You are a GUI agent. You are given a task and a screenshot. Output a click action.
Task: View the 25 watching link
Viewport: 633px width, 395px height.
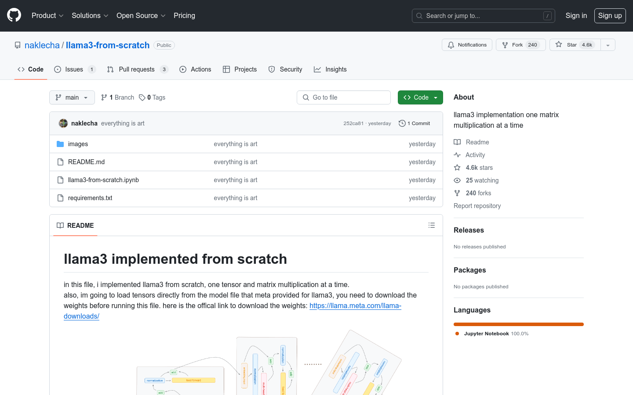[476, 180]
